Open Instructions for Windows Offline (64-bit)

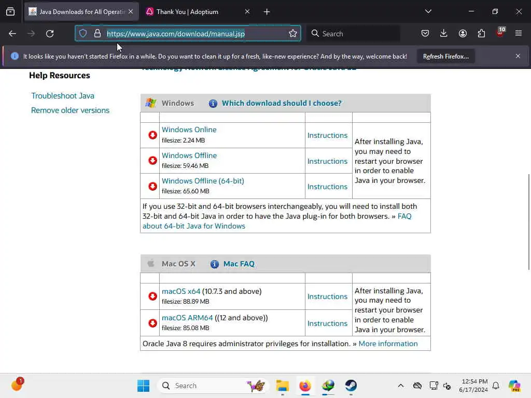pos(328,187)
